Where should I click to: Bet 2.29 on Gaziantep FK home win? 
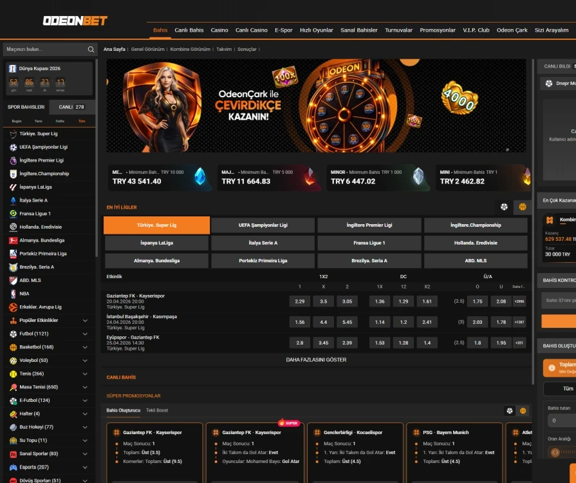coord(300,301)
